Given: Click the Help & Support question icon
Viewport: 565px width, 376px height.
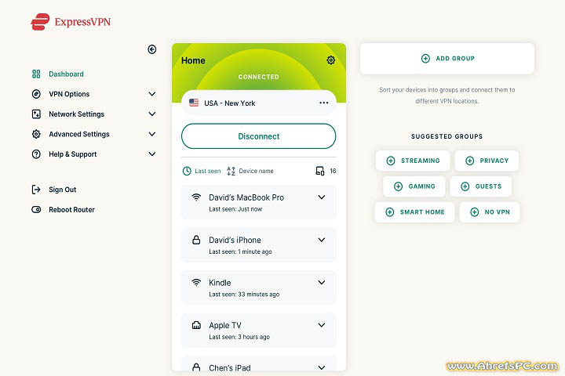Looking at the screenshot, I should click(36, 154).
